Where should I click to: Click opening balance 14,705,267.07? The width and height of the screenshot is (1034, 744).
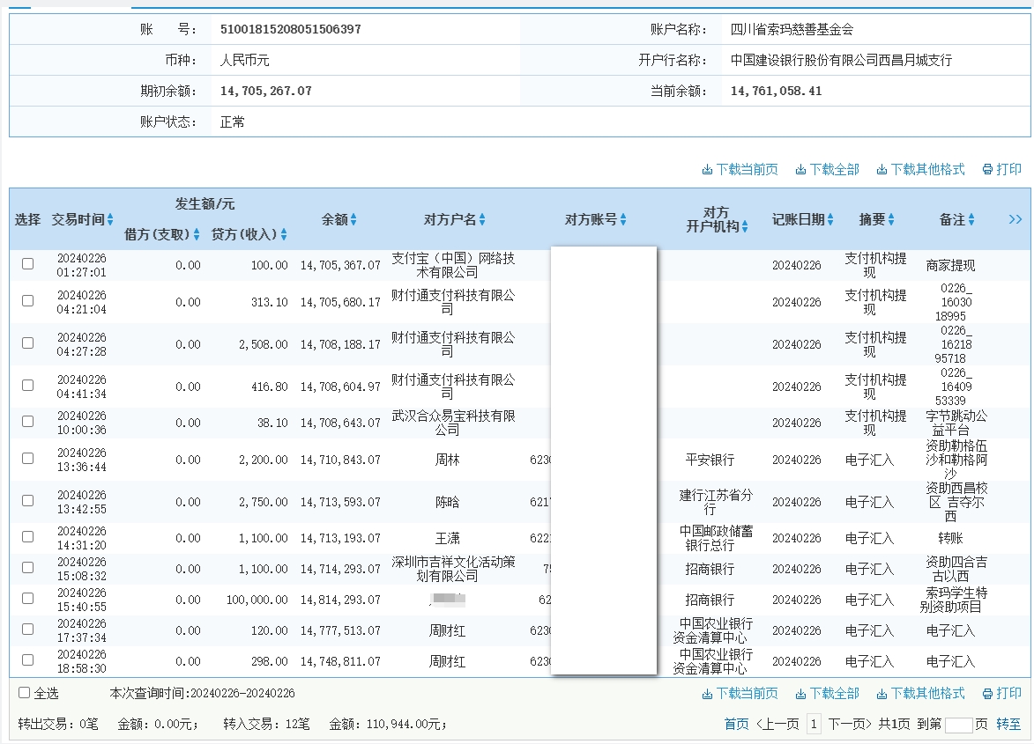(265, 91)
